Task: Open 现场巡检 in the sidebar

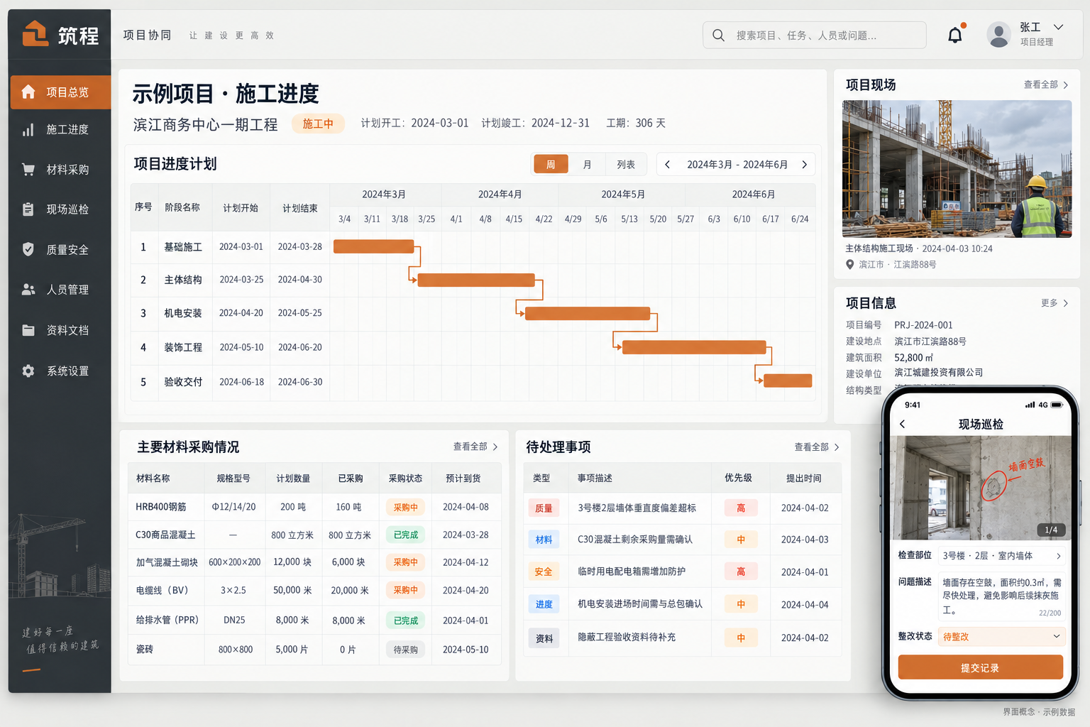Action: click(60, 209)
